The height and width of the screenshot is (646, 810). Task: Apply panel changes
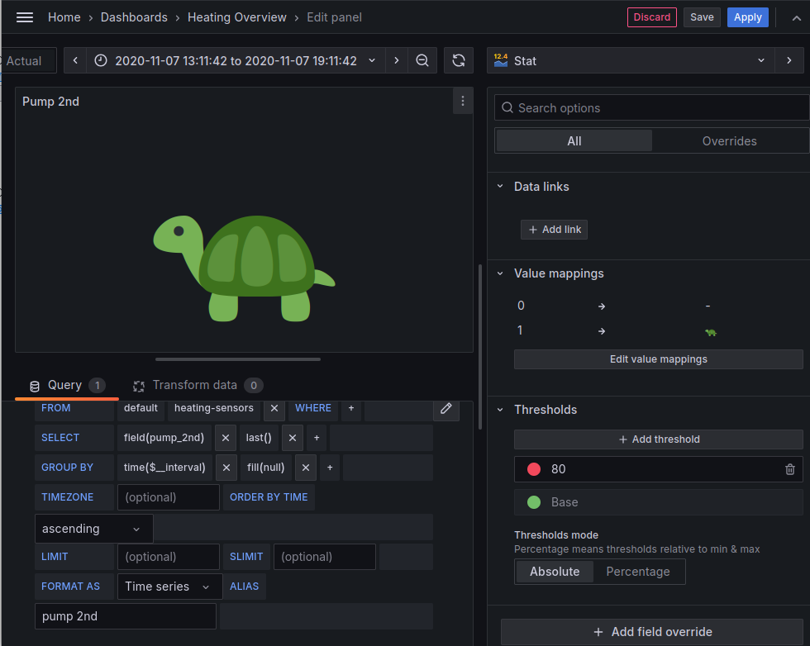[x=747, y=17]
